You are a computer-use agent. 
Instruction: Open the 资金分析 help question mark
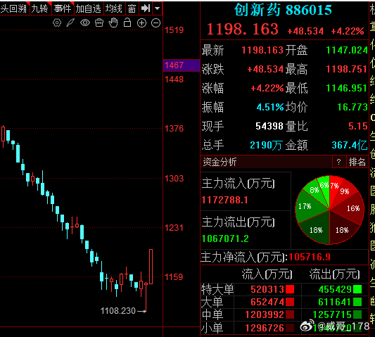point(338,162)
